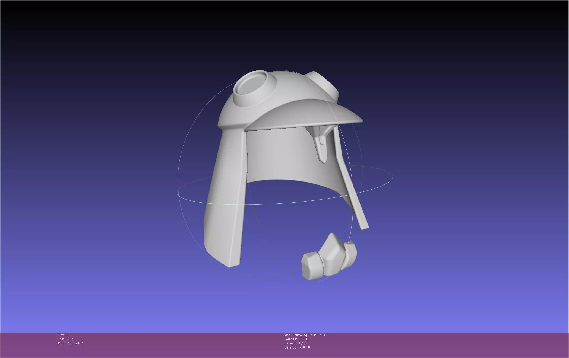Click the BO_RENDERING status label
This screenshot has width=569, height=358.
[x=70, y=343]
